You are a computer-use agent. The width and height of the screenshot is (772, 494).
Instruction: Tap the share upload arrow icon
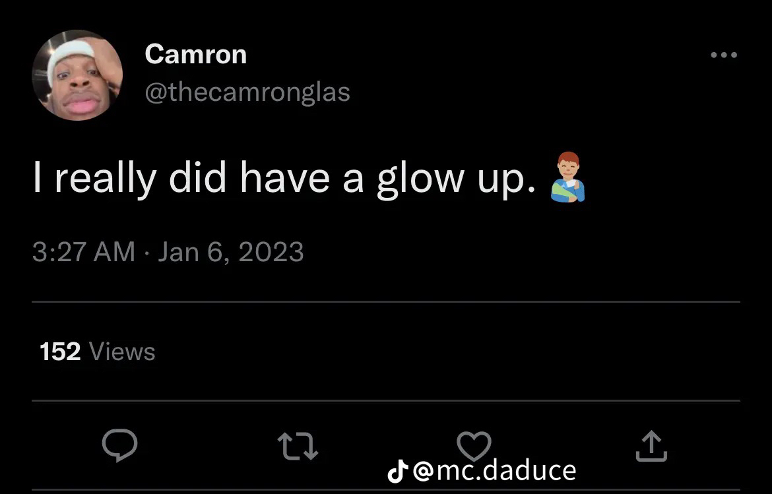click(651, 447)
